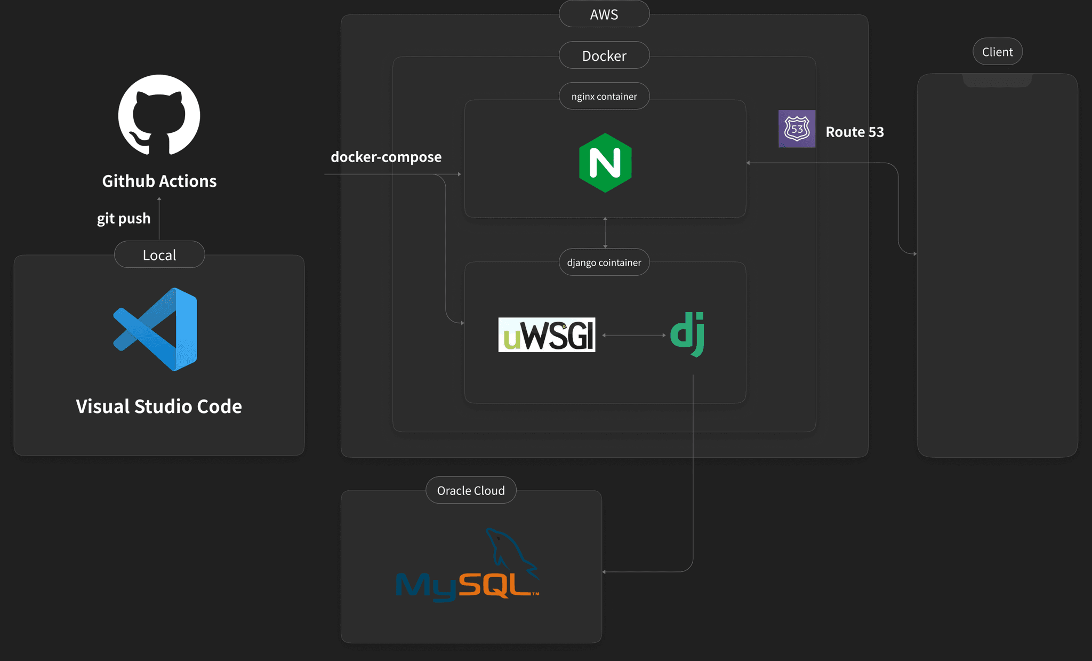Click the Route 53 text label
1092x661 pixels.
[x=855, y=132]
